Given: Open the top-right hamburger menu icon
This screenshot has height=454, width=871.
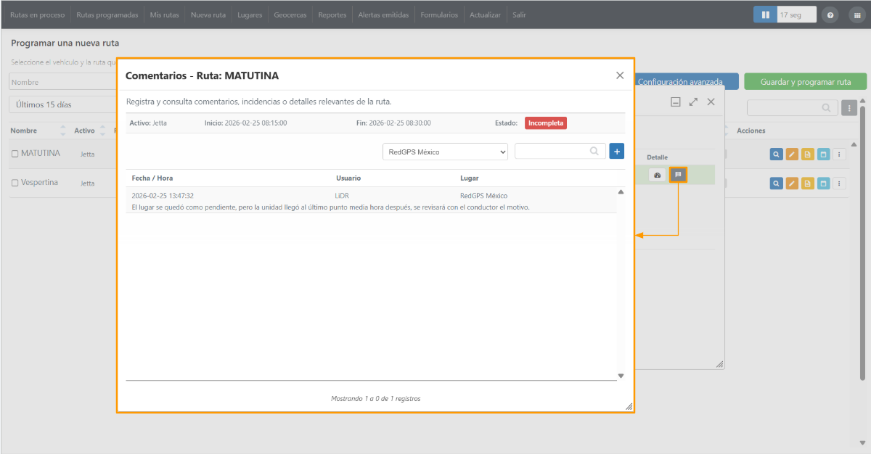Looking at the screenshot, I should coord(856,15).
